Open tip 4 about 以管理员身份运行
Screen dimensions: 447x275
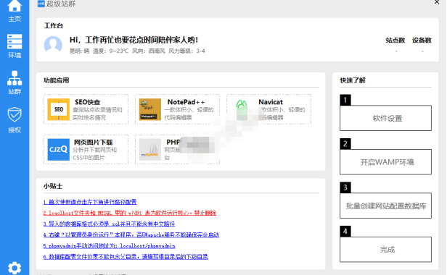[131, 234]
